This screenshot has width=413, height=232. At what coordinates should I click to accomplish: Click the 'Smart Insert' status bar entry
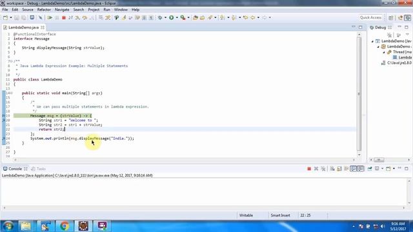click(x=280, y=215)
